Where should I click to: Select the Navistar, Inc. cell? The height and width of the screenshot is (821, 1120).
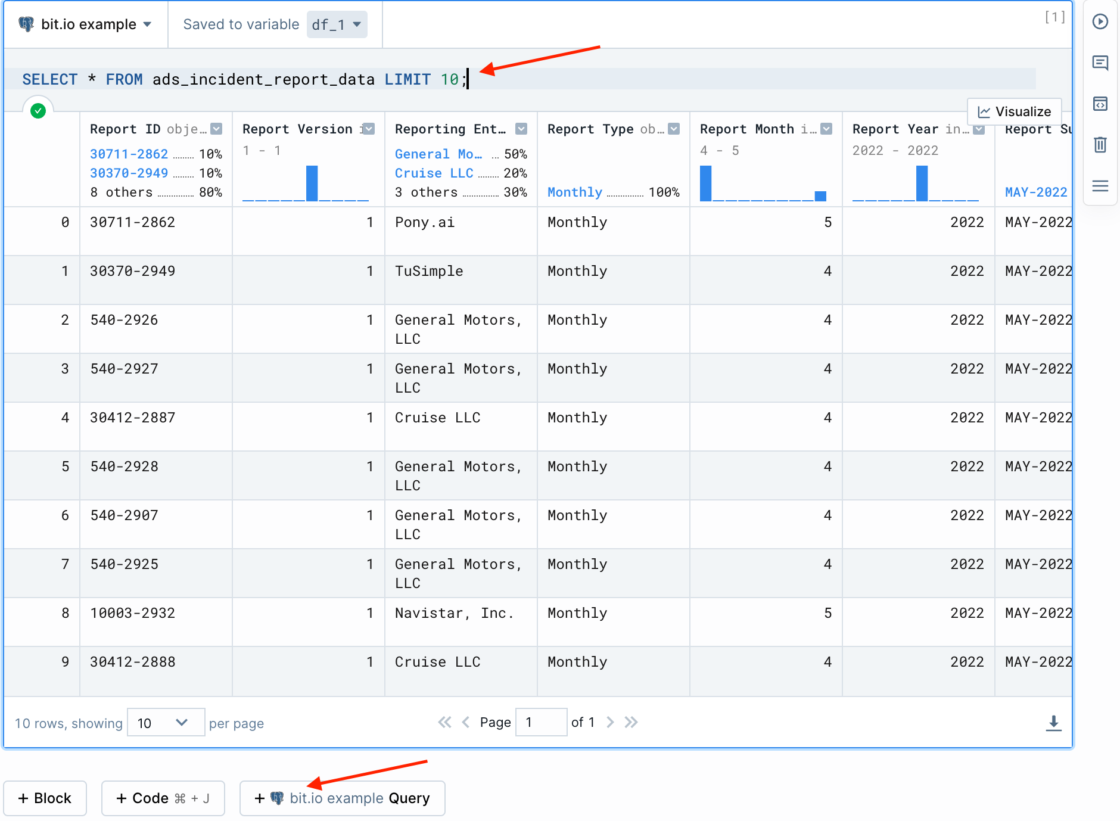[461, 622]
